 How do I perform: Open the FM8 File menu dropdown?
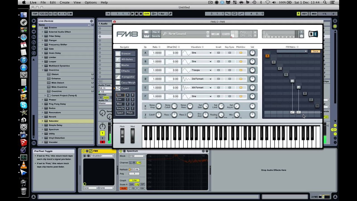tap(156, 32)
